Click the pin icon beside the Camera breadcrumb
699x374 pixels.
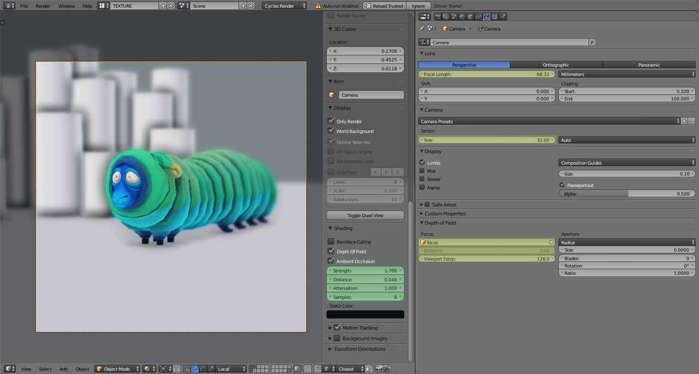(422, 28)
